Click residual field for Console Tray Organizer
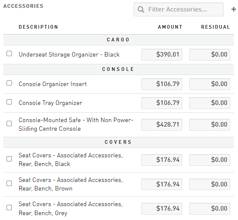 (210, 103)
